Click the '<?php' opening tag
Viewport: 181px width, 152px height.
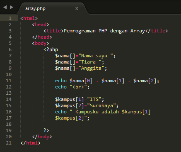pos(51,49)
